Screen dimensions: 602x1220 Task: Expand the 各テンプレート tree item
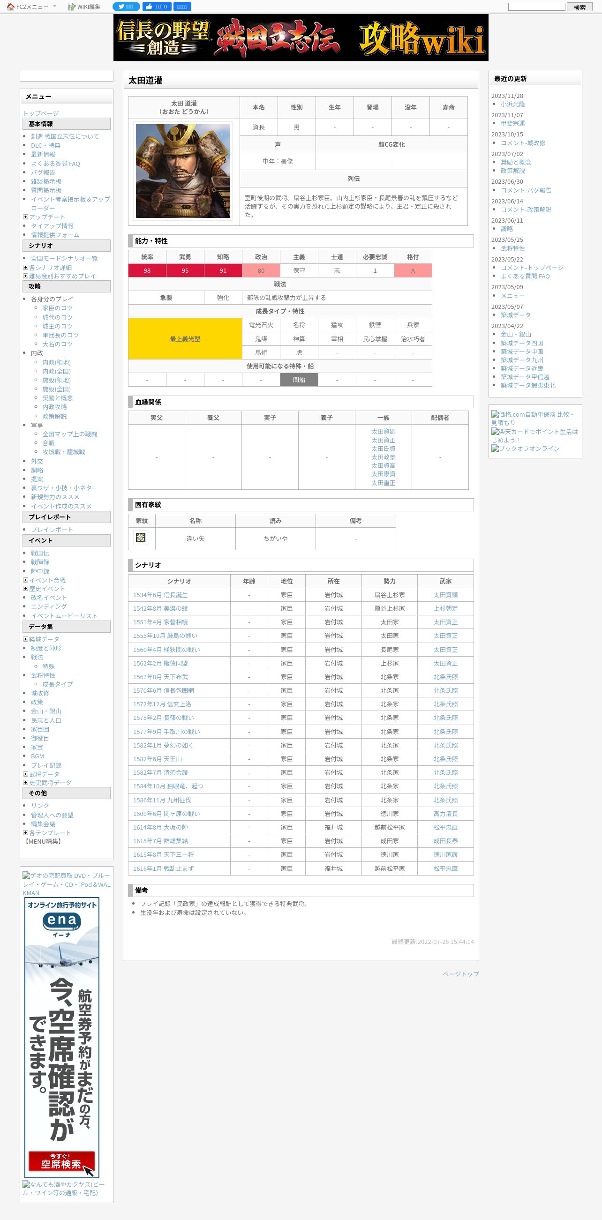coord(26,832)
